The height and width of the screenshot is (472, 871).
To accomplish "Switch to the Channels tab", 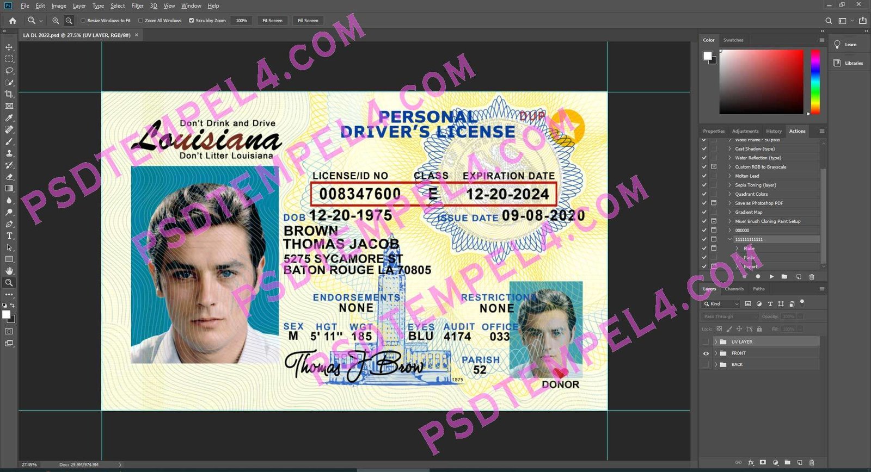I will coord(734,289).
